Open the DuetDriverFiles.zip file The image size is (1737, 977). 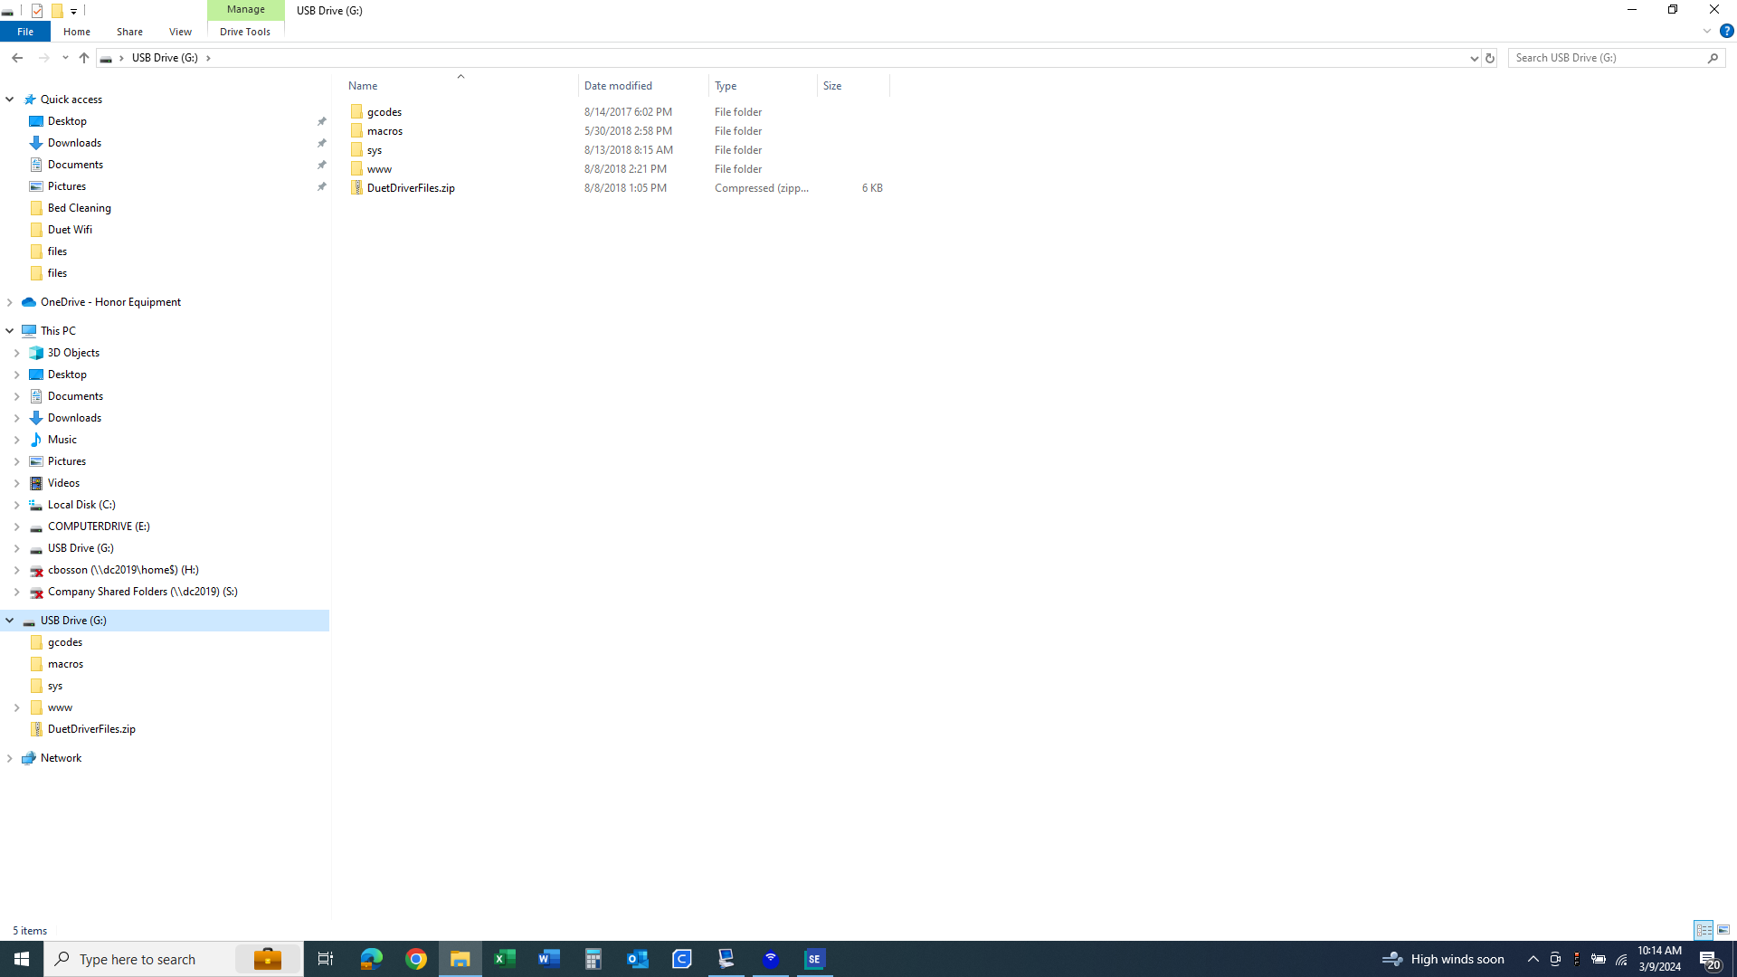click(411, 187)
